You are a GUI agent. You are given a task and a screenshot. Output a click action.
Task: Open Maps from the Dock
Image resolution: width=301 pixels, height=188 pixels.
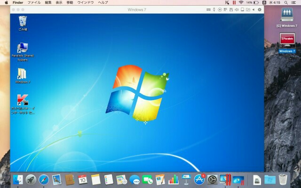tap(121, 180)
